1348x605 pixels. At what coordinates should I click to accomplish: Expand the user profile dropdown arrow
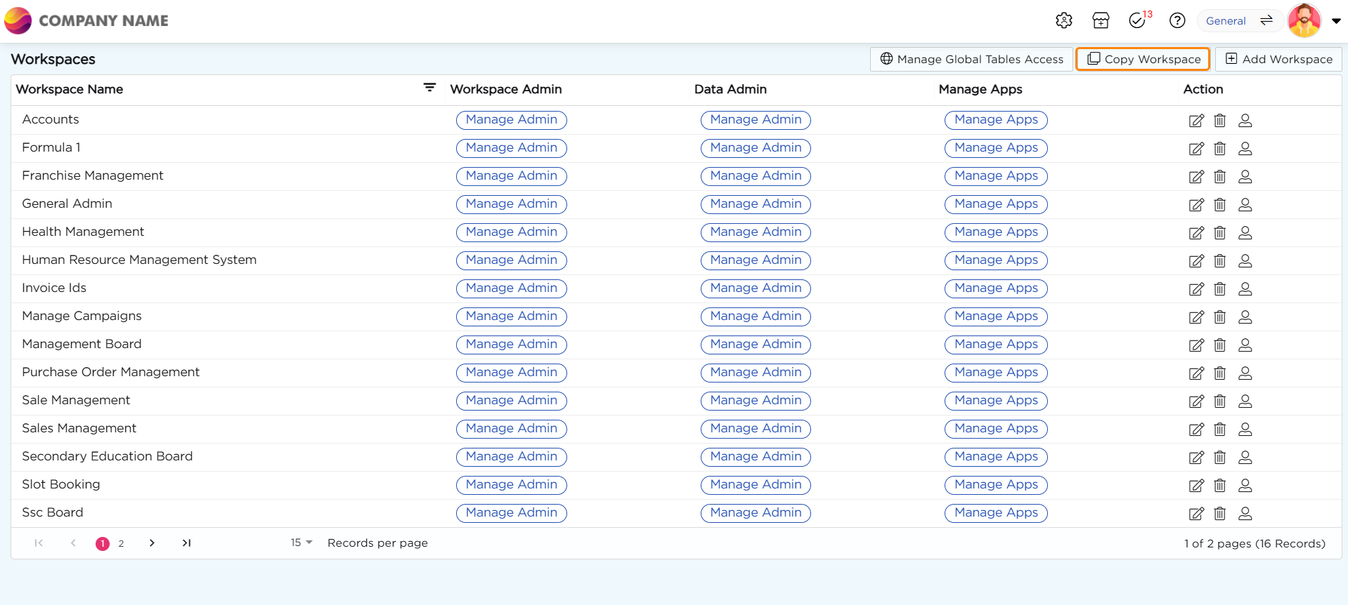click(x=1336, y=21)
